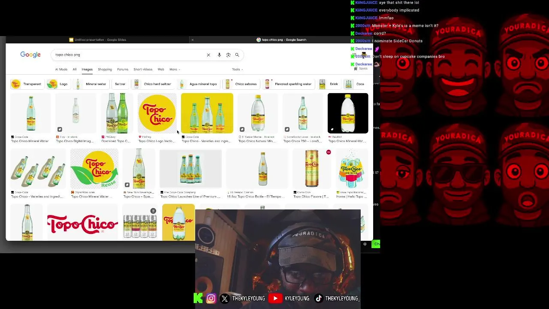549x309 pixels.
Task: Close the Google Slides tab
Action: click(x=192, y=40)
